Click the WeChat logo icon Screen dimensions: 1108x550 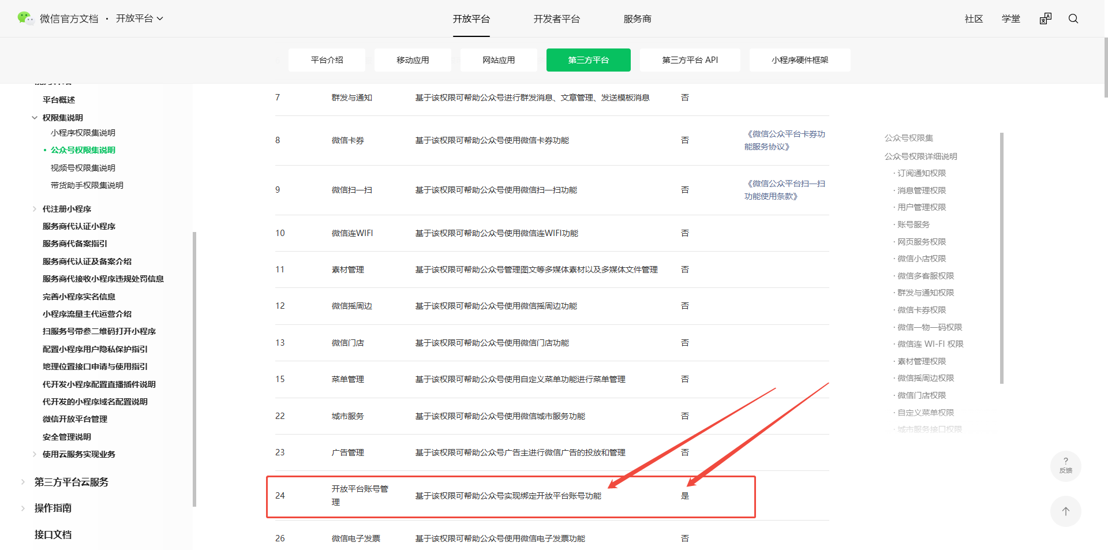point(25,18)
